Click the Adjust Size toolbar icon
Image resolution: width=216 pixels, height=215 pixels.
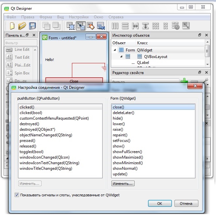[x=186, y=26]
